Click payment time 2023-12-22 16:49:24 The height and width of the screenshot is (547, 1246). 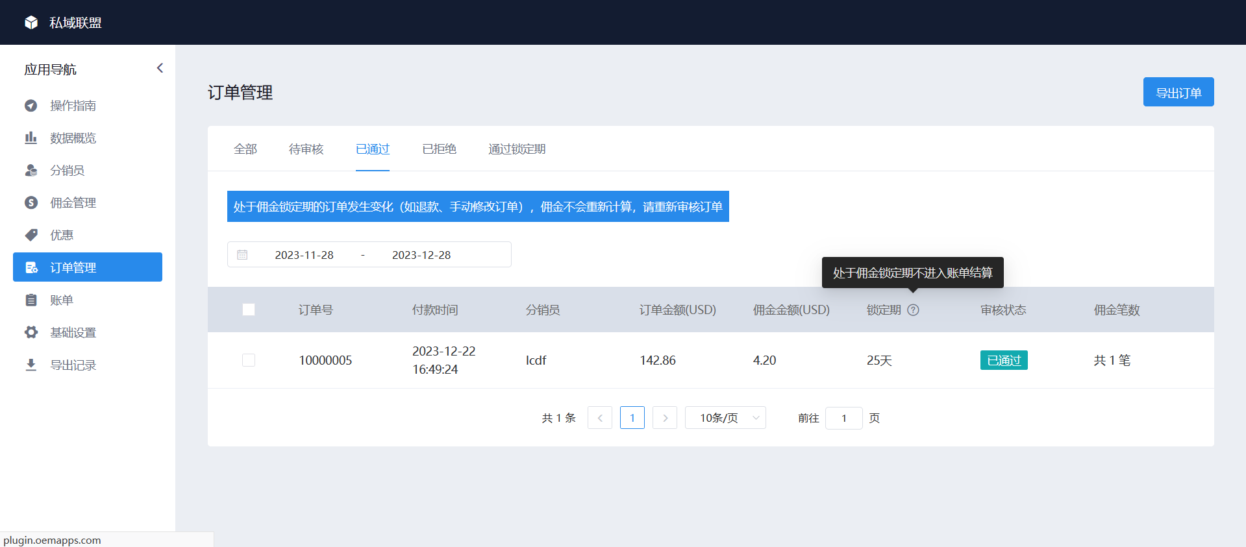[x=444, y=360]
